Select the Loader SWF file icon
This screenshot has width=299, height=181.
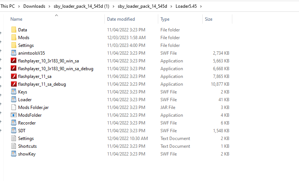click(14, 100)
